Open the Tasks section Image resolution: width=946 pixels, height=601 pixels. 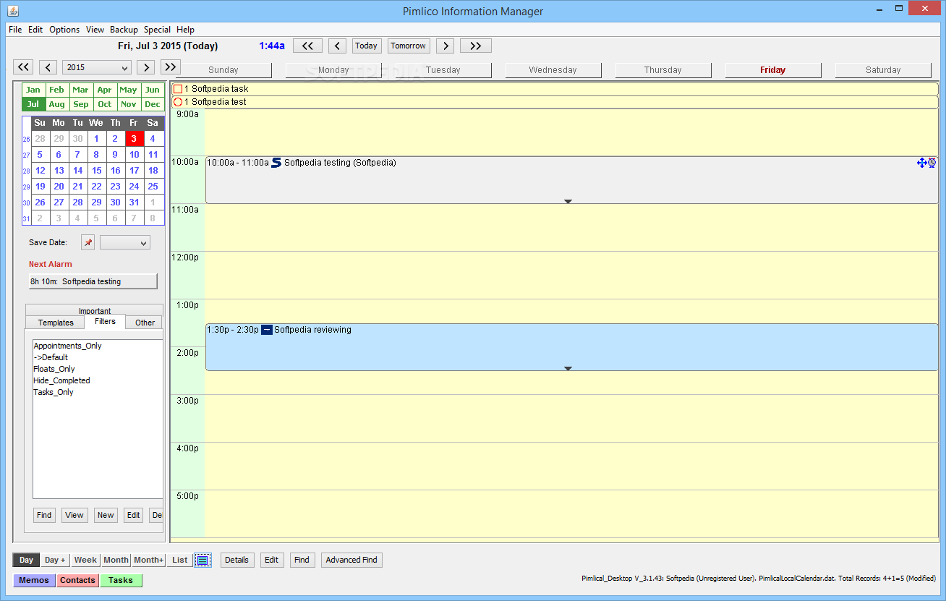coord(121,580)
